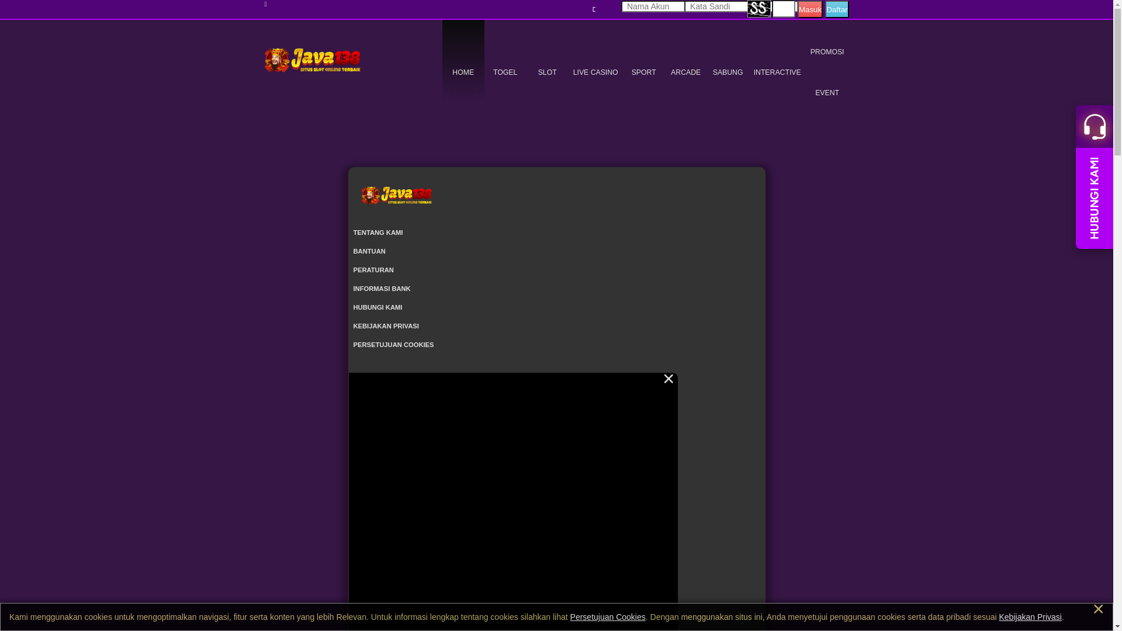
Task: Click the captcha code input box
Action: point(784,9)
